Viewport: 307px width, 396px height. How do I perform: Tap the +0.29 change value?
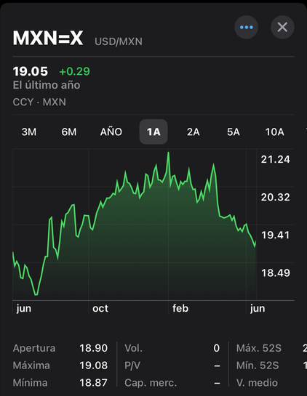(x=74, y=71)
